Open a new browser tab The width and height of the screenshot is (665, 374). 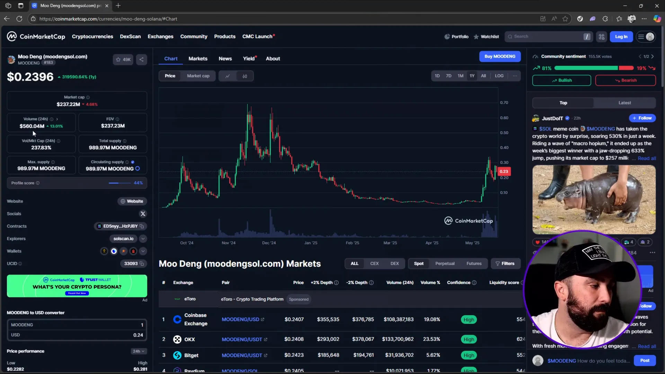(118, 6)
